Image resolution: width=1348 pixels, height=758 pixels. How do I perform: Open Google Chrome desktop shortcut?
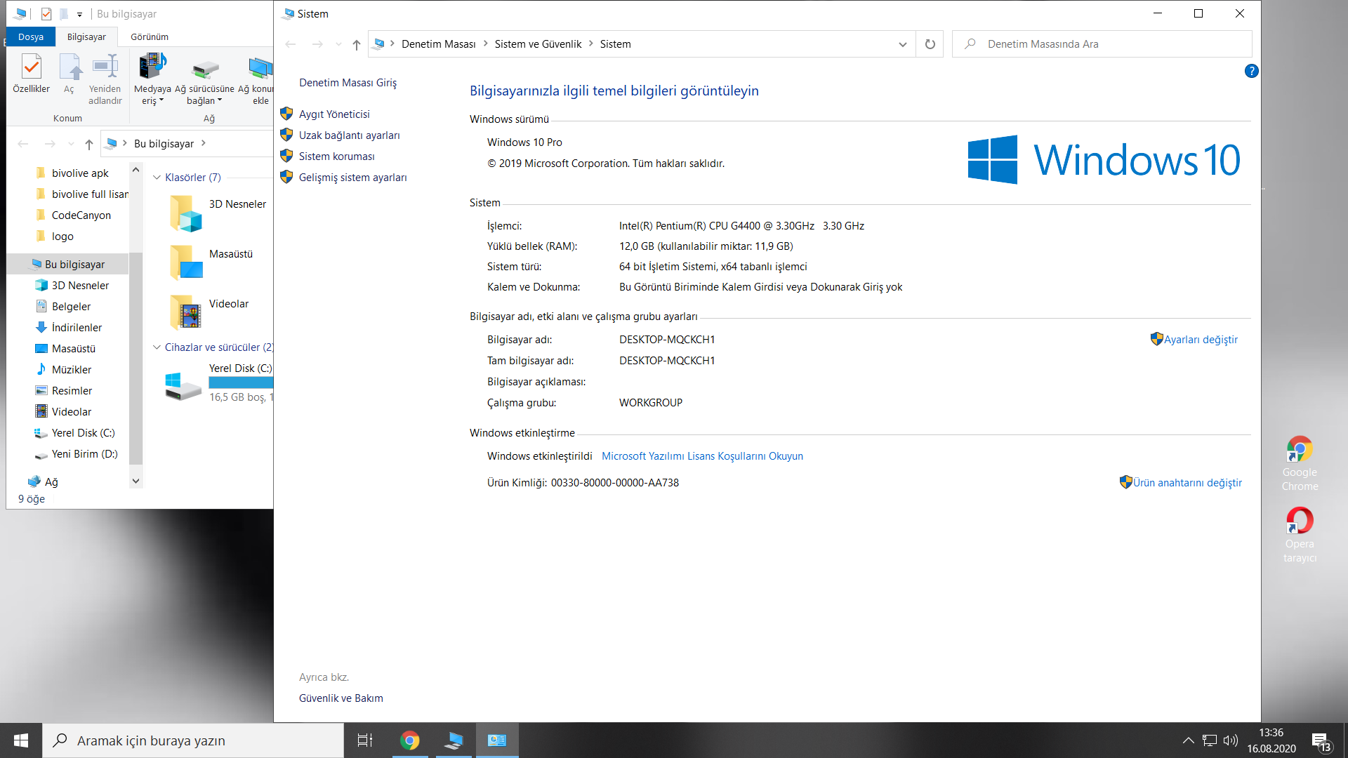point(1300,463)
